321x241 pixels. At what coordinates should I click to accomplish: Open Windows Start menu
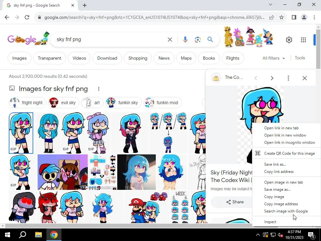point(8,235)
